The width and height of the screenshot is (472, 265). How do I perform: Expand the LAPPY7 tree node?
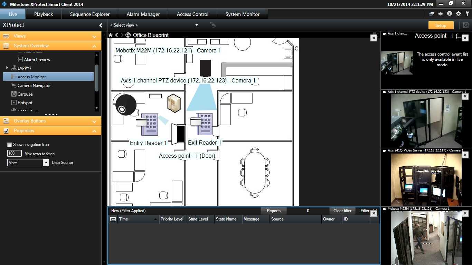tap(7, 68)
